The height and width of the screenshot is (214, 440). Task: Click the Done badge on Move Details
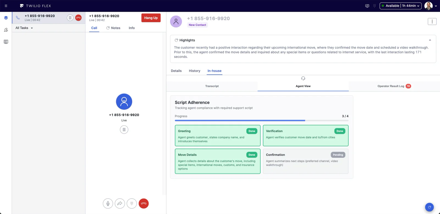(252, 155)
